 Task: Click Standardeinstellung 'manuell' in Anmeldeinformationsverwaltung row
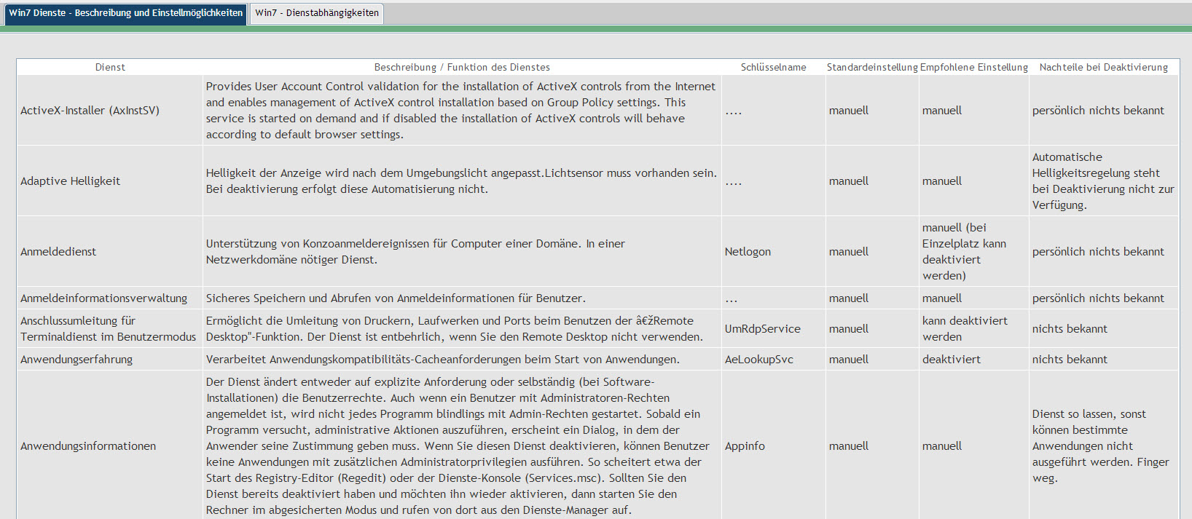849,298
